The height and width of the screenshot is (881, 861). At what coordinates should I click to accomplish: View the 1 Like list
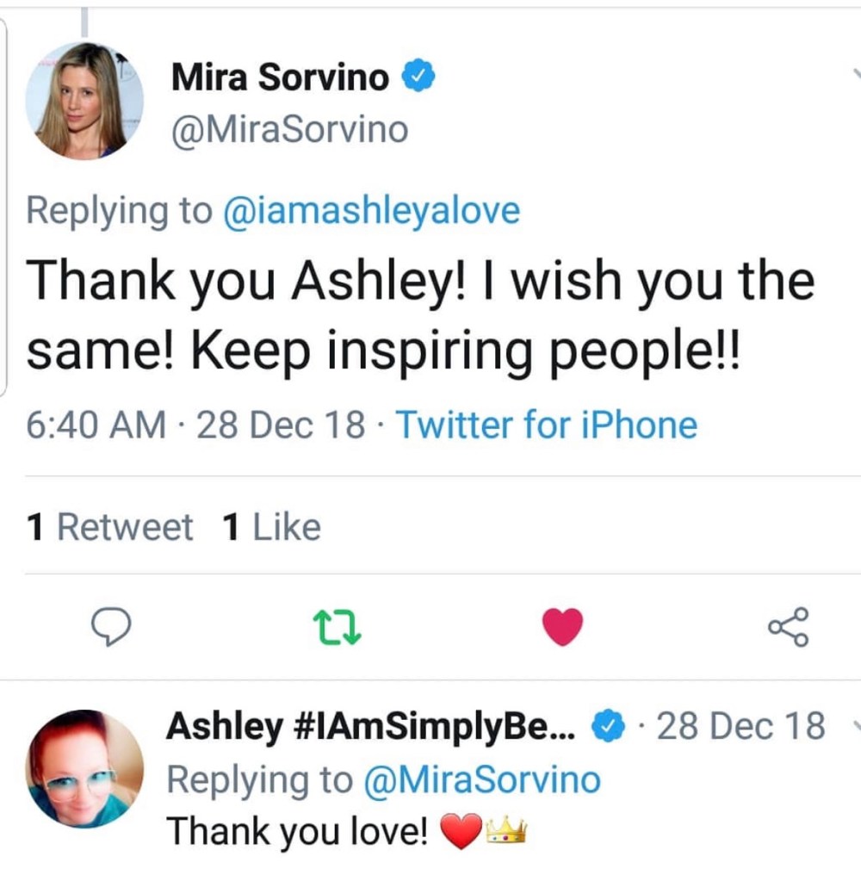click(x=270, y=526)
